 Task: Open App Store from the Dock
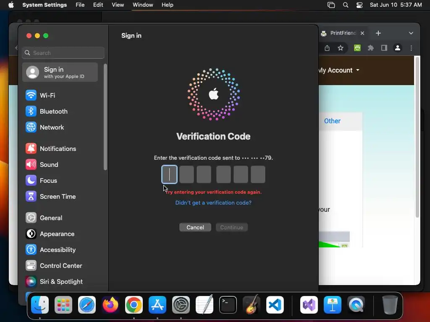pyautogui.click(x=157, y=305)
